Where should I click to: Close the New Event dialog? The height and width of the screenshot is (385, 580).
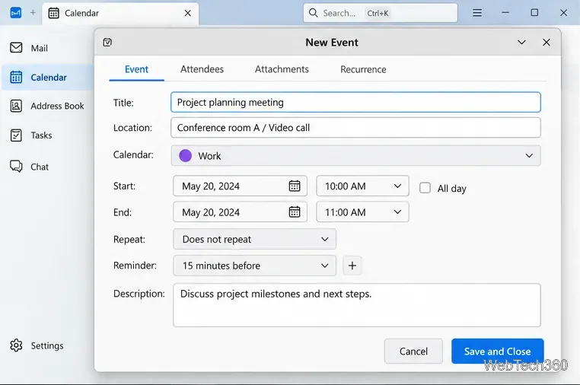[547, 42]
